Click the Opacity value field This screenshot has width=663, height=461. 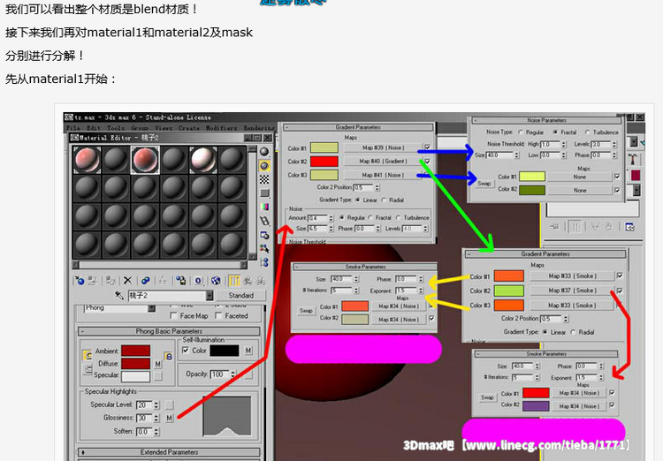pyautogui.click(x=220, y=374)
